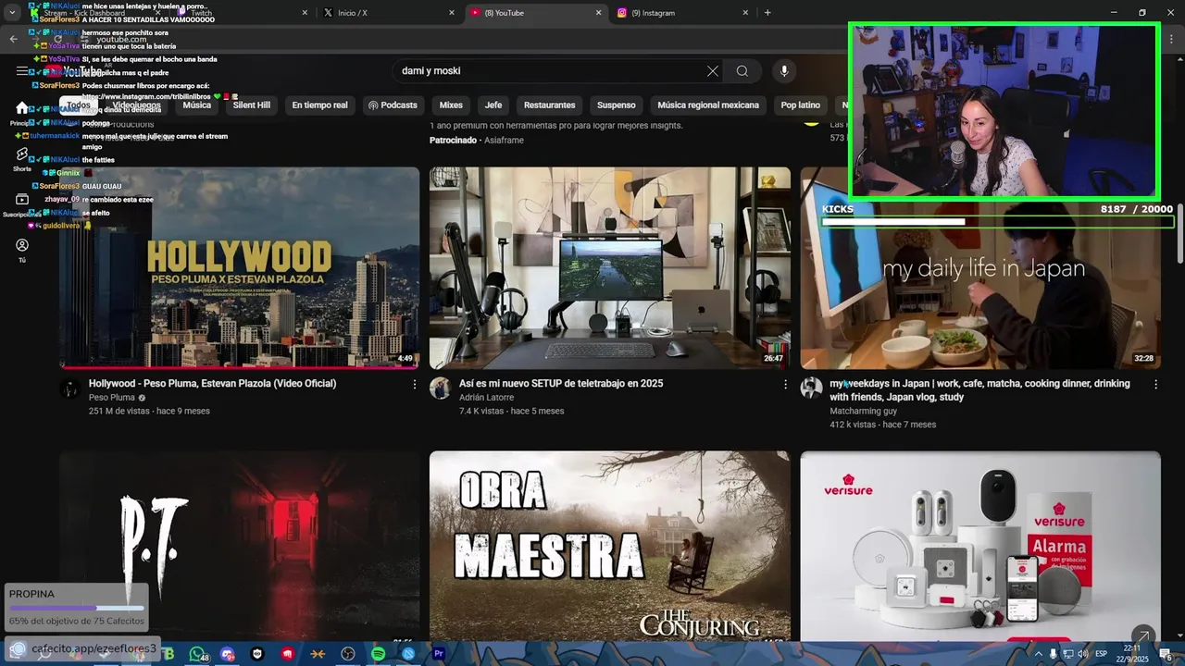The image size is (1185, 666).
Task: Open the Adrián Latorre channel name
Action: (x=486, y=398)
